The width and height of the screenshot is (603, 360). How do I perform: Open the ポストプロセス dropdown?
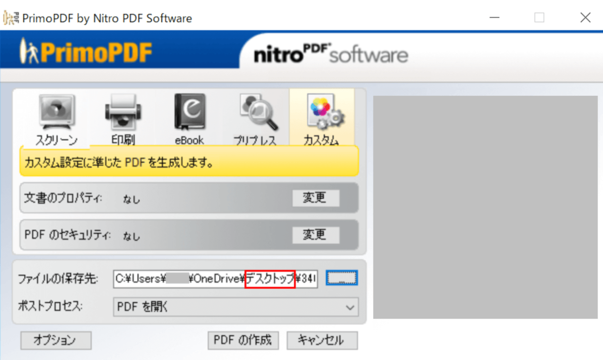(x=236, y=307)
